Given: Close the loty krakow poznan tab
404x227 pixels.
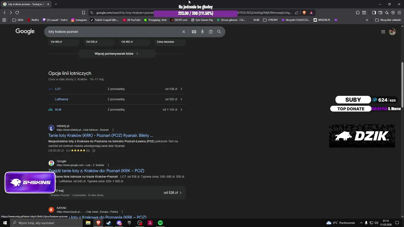Looking at the screenshot, I should [48, 4].
